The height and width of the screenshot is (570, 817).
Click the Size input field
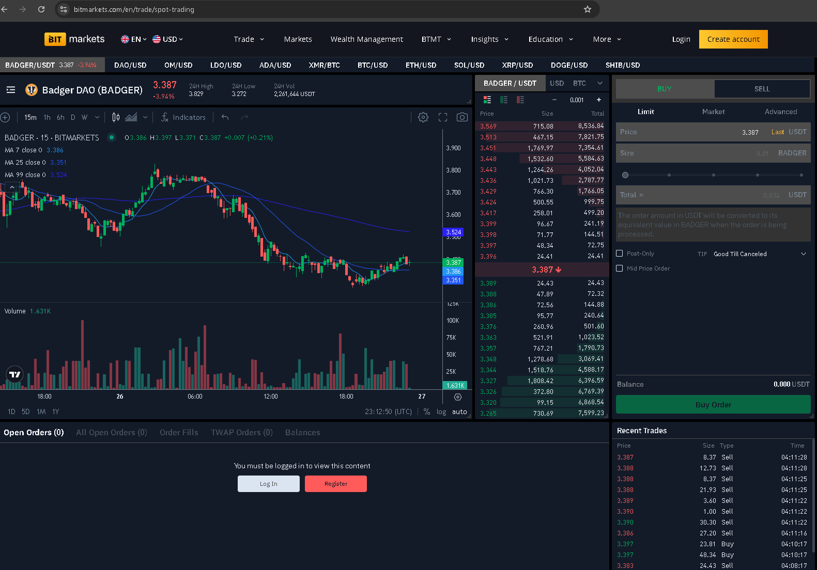tap(713, 153)
